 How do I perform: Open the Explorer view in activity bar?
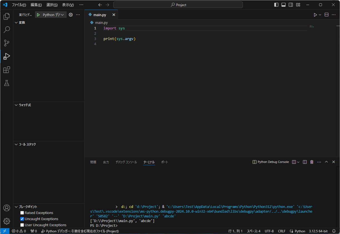pyautogui.click(x=7, y=16)
